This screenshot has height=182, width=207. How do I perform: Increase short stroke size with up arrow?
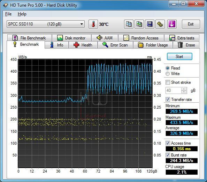(x=184, y=89)
